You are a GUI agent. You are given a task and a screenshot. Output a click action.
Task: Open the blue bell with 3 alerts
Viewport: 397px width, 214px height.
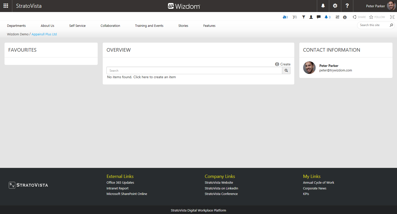click(x=327, y=17)
